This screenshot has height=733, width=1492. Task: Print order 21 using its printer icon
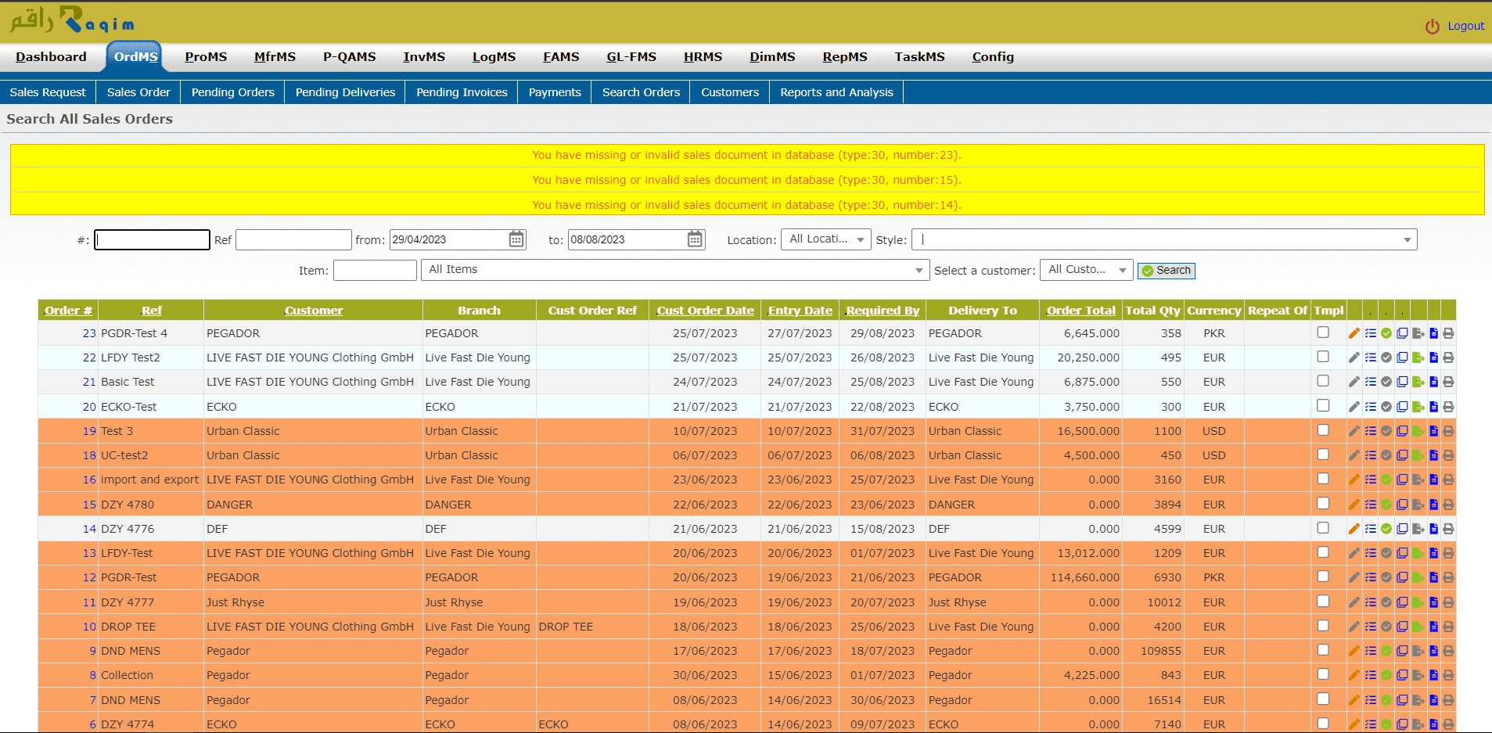coord(1448,382)
